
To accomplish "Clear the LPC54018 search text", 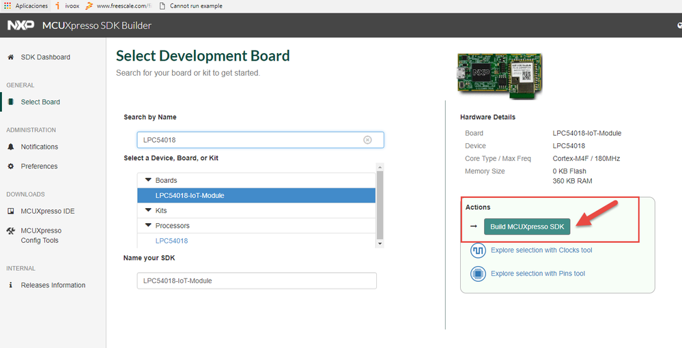I will click(x=367, y=140).
